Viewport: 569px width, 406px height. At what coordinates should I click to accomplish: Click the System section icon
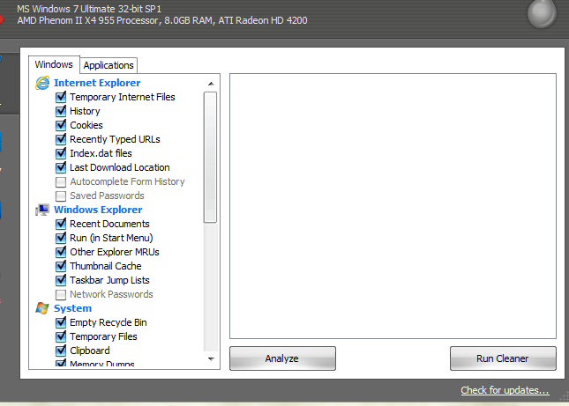click(41, 308)
